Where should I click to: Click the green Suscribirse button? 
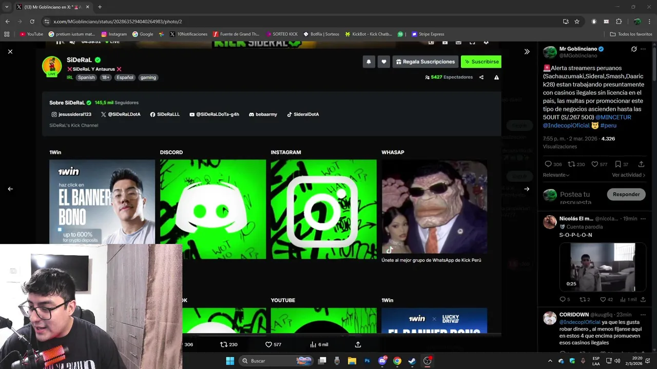tap(481, 61)
